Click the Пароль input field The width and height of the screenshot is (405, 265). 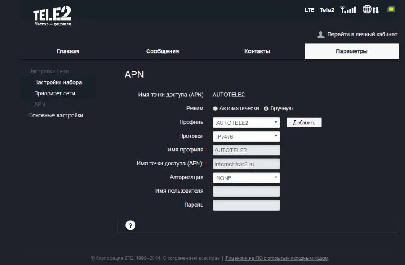pyautogui.click(x=246, y=205)
